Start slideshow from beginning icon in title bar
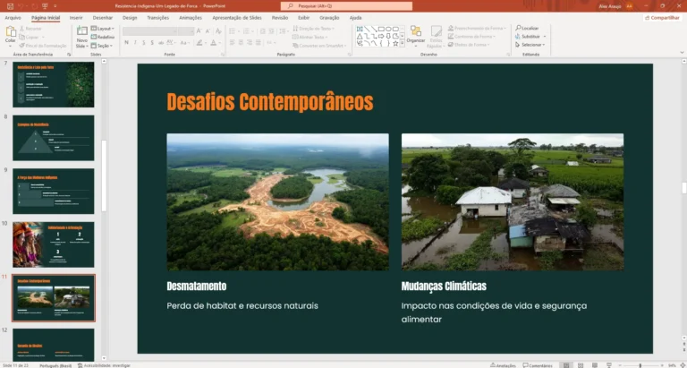Screen dimensions: 687x368 [45, 6]
